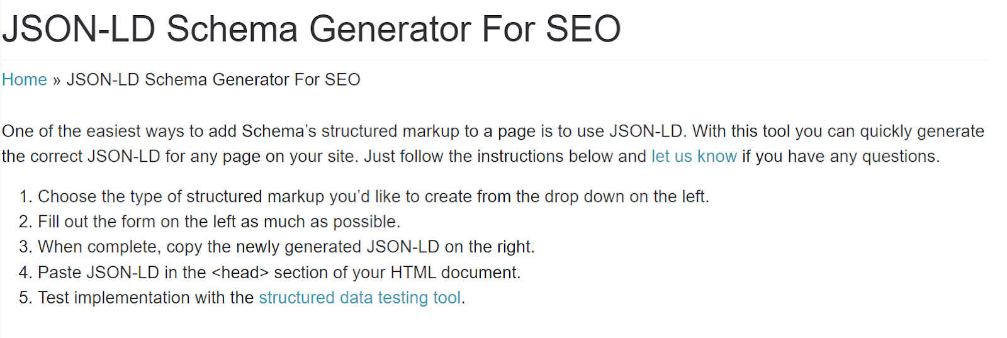Click the Home breadcrumb link
The height and width of the screenshot is (338, 1007).
25,80
